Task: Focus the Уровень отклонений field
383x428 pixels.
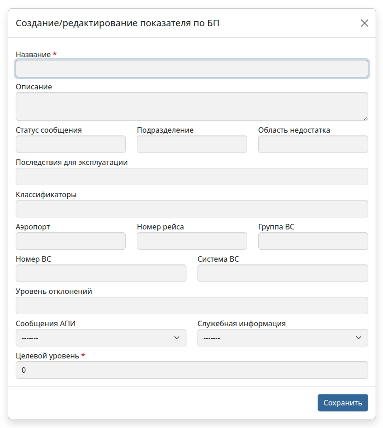Action: (x=191, y=305)
